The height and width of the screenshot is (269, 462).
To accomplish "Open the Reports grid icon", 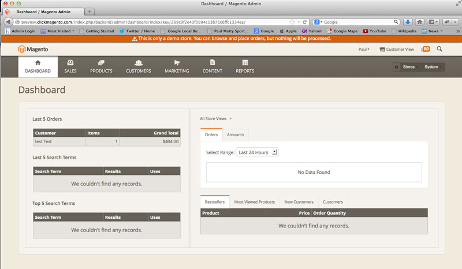I will [x=245, y=63].
